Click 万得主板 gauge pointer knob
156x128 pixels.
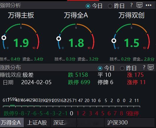[4, 38]
